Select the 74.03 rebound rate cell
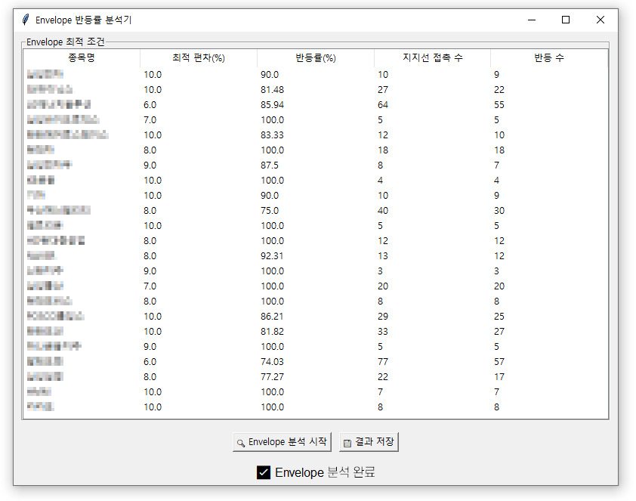The width and height of the screenshot is (636, 501). coord(272,361)
